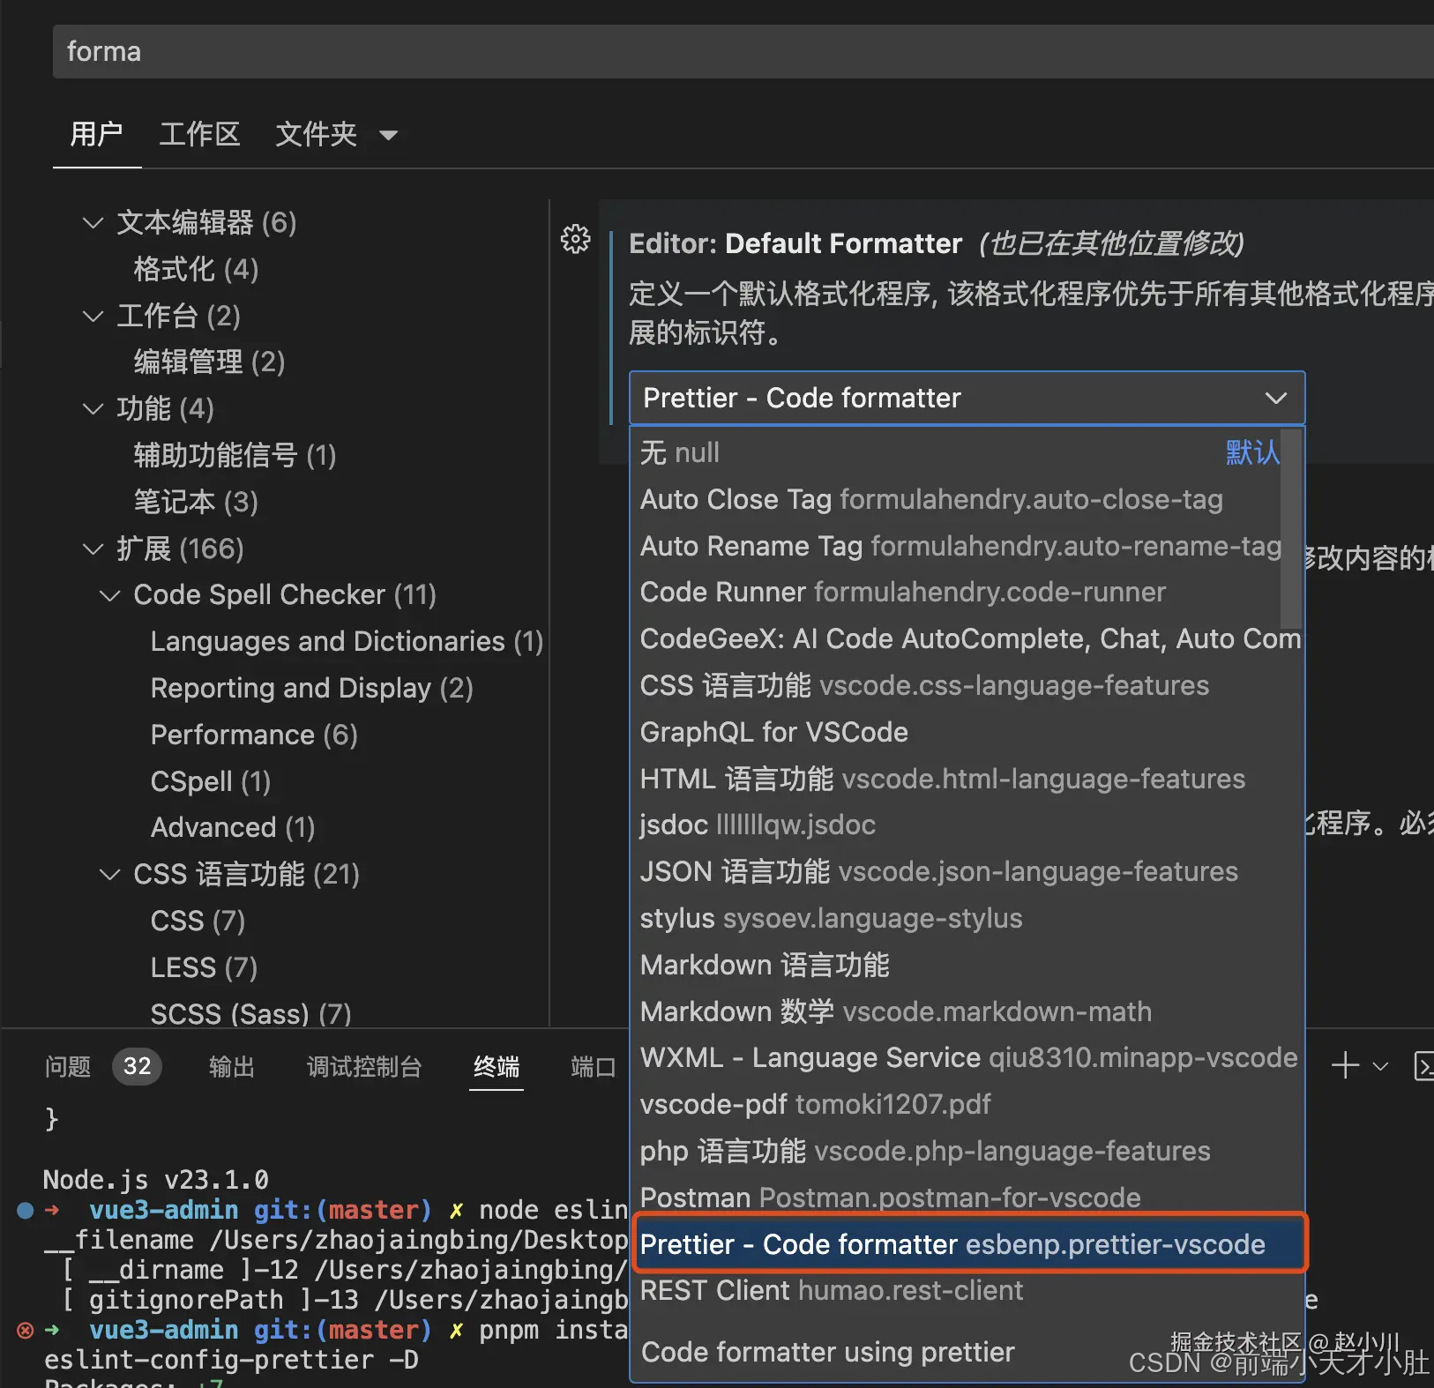Switch to the 工作区 settings tab
The image size is (1434, 1388).
point(199,134)
